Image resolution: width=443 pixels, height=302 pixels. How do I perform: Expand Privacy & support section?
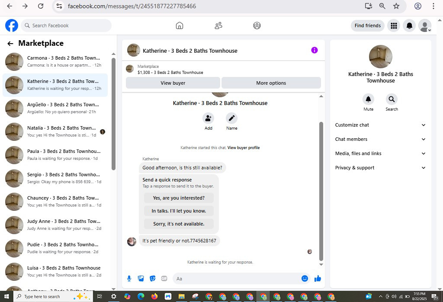click(x=380, y=168)
